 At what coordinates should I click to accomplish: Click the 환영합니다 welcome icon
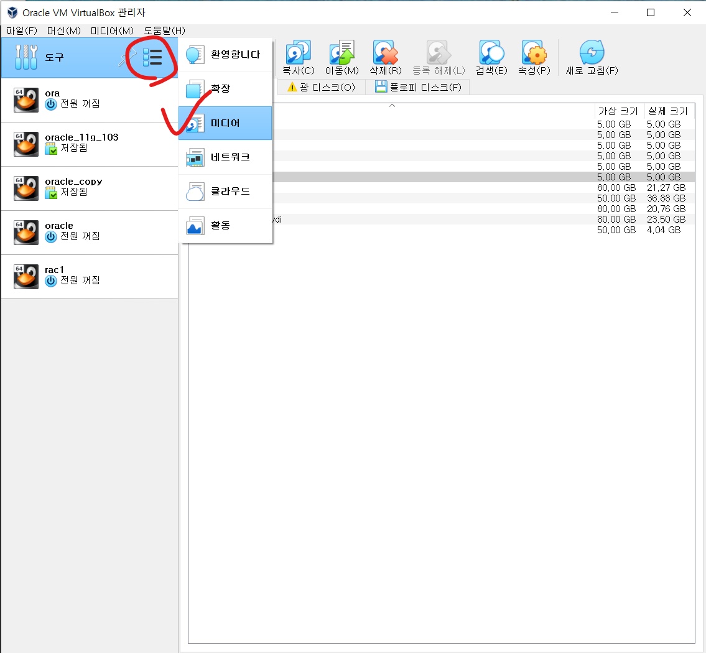(x=195, y=55)
